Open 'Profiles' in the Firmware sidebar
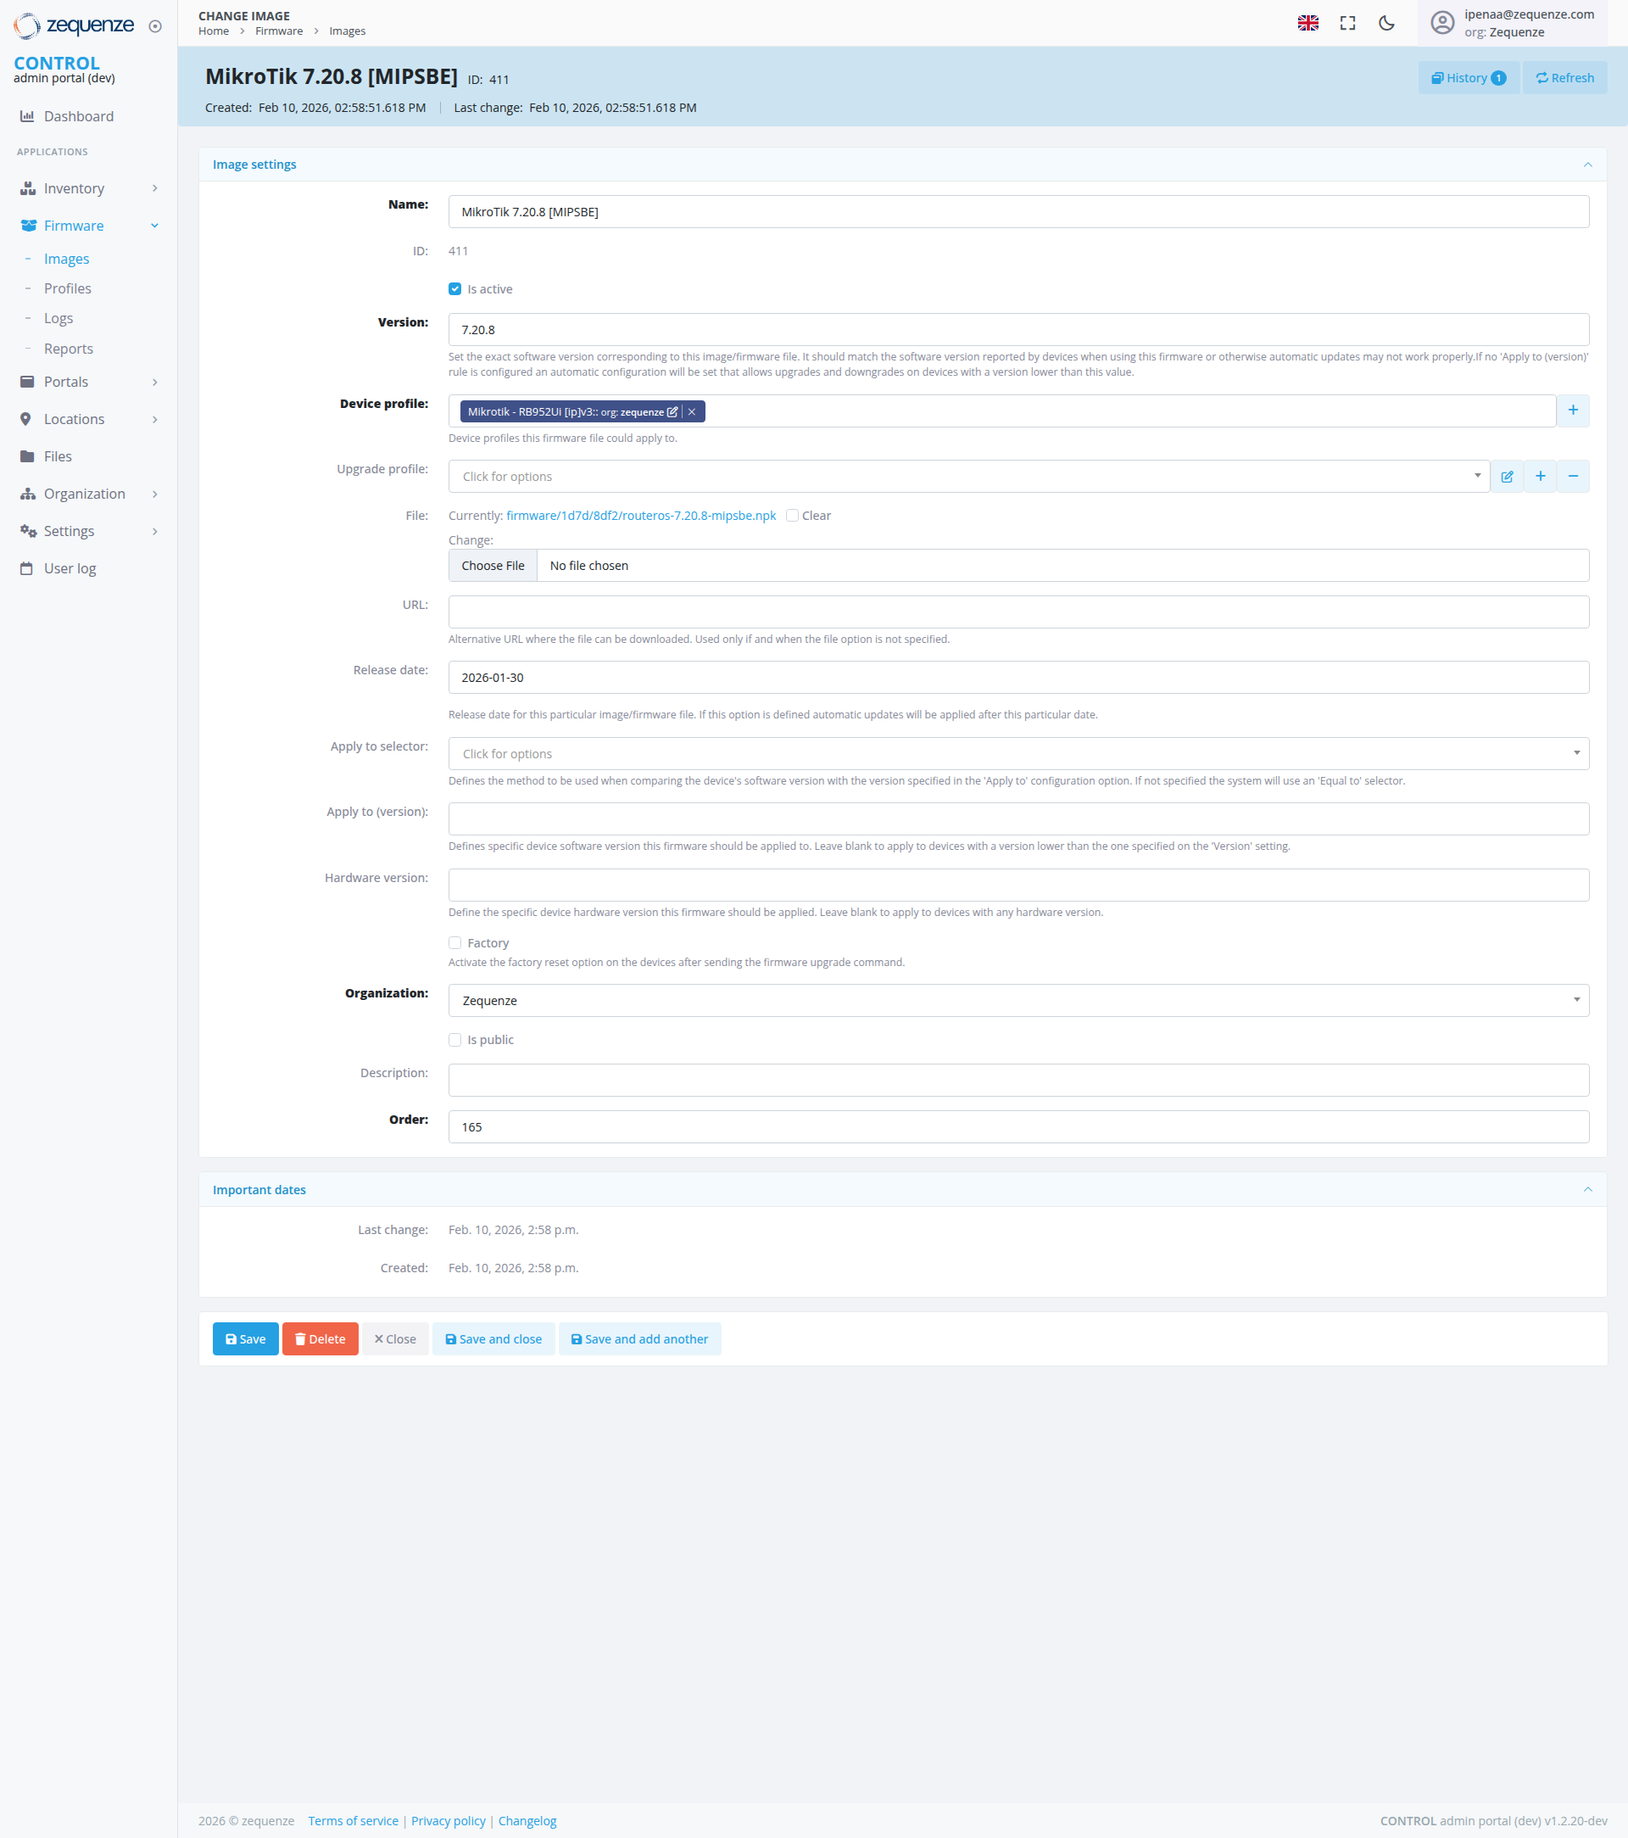The width and height of the screenshot is (1628, 1838). coord(68,288)
